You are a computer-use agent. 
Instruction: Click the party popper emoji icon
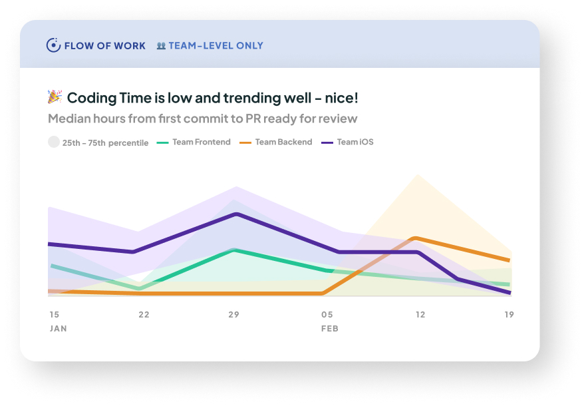[55, 98]
